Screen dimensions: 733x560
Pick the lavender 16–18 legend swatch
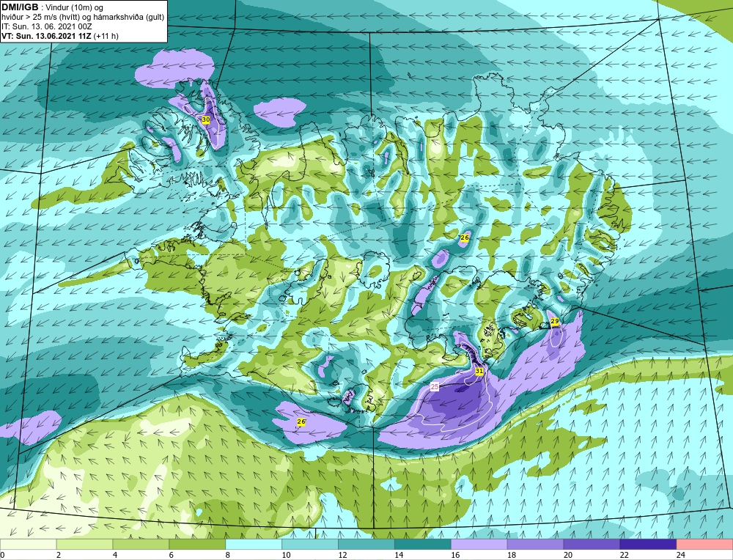(x=479, y=544)
